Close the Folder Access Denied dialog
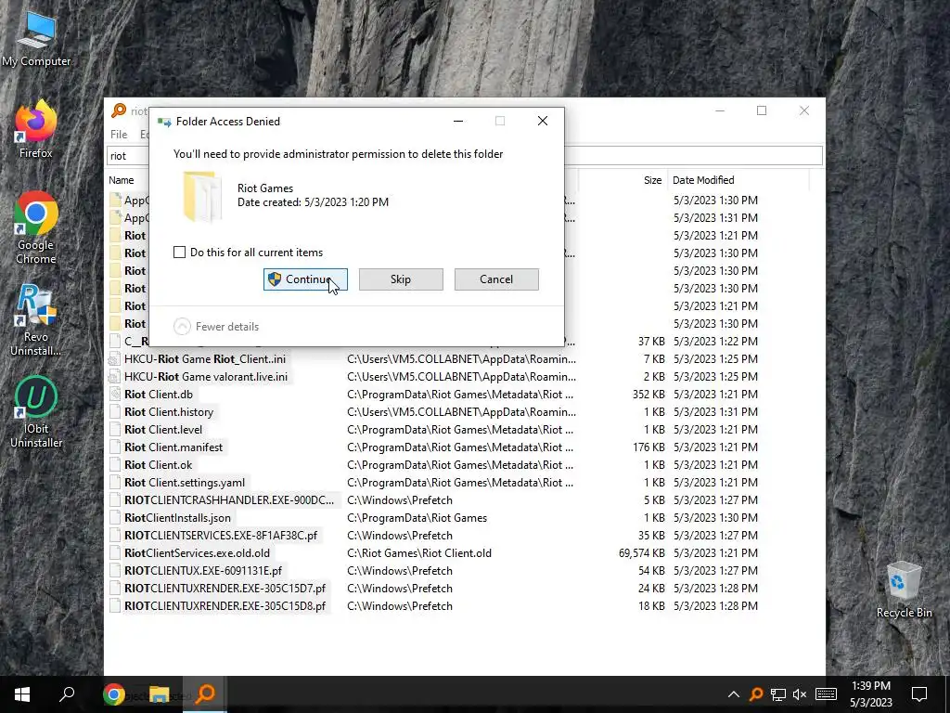Viewport: 950px width, 713px height. click(x=543, y=122)
